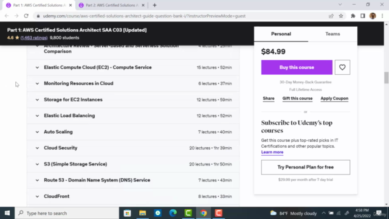Click the taskbar clock and date
This screenshot has width=389, height=219.
coord(362,213)
